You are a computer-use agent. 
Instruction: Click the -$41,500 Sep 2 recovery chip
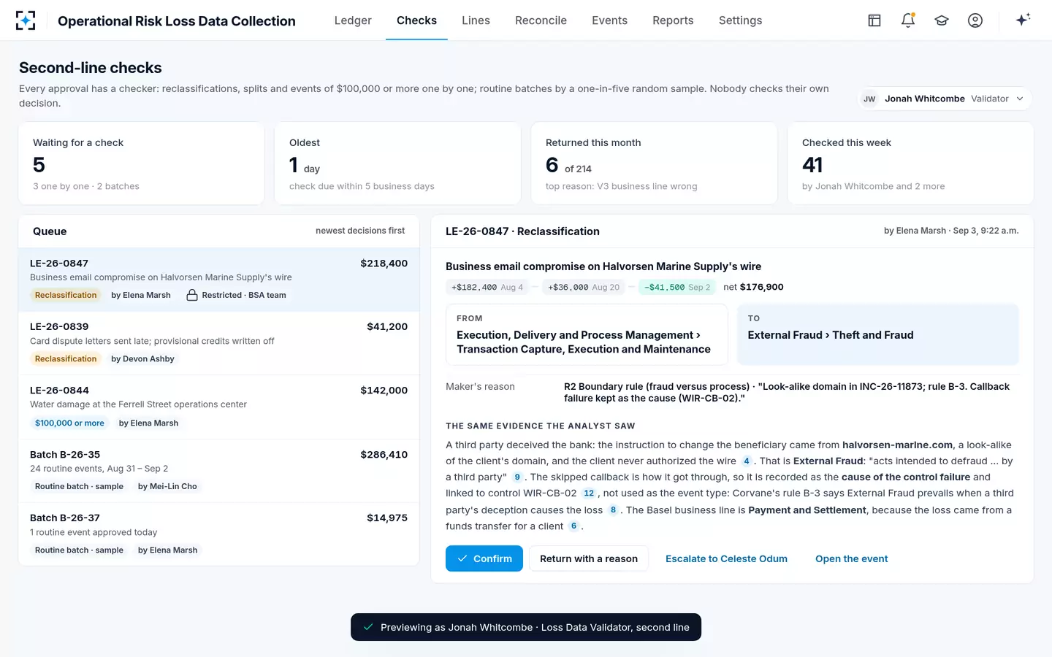(677, 287)
